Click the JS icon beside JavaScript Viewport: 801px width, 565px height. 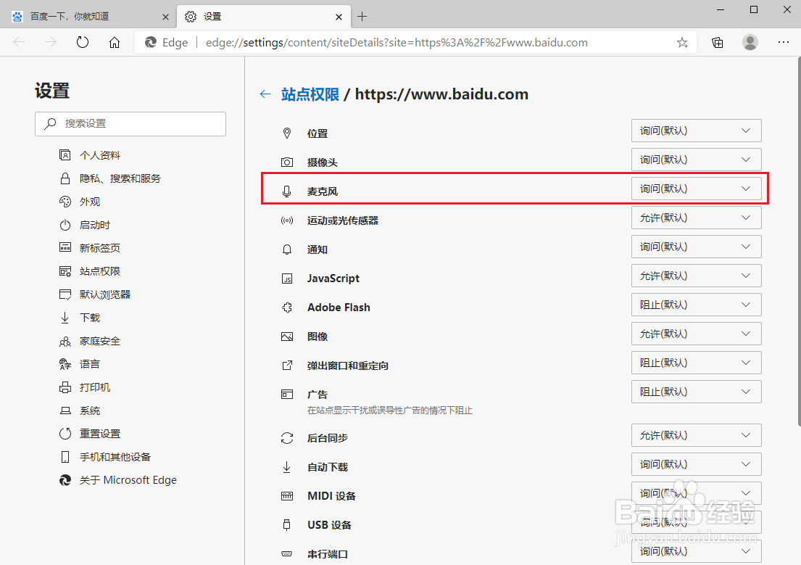coord(287,279)
